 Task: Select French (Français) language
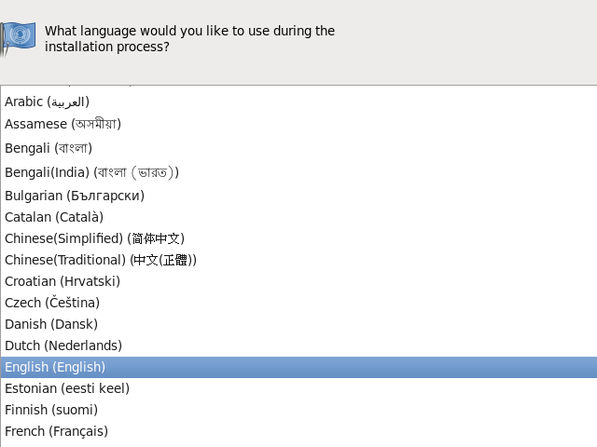(56, 431)
